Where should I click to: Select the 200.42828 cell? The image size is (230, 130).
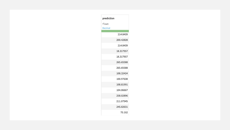tap(115, 40)
